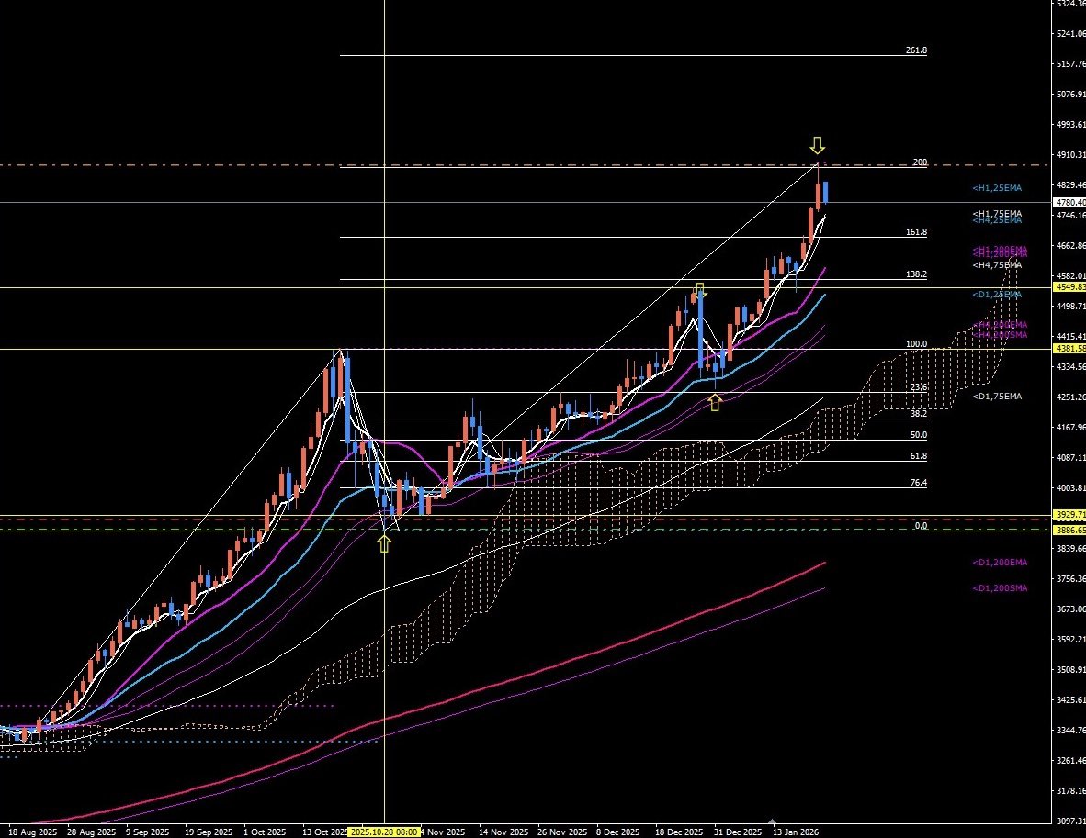Image resolution: width=1086 pixels, height=838 pixels.
Task: Click the 14 Nov 2025 date label
Action: click(503, 832)
